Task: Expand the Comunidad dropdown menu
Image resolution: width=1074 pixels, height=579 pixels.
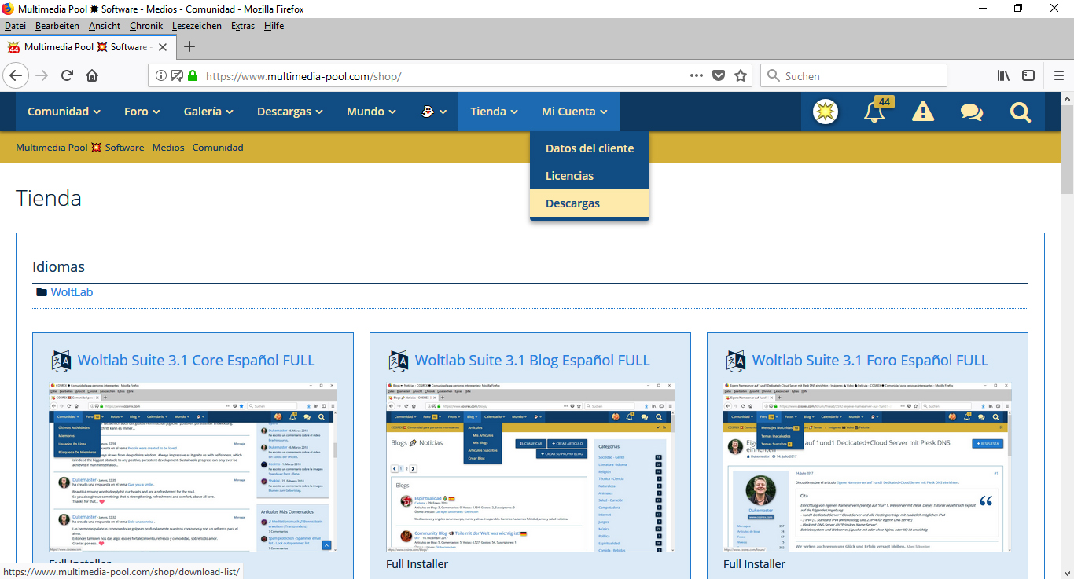Action: pos(64,112)
